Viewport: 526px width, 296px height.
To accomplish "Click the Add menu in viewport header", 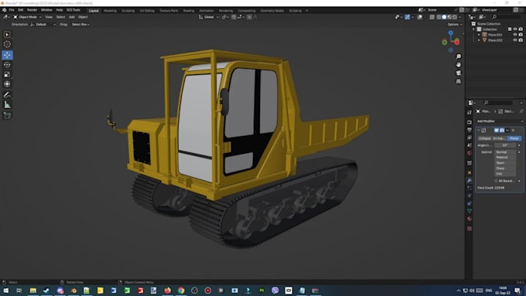I will (x=72, y=17).
